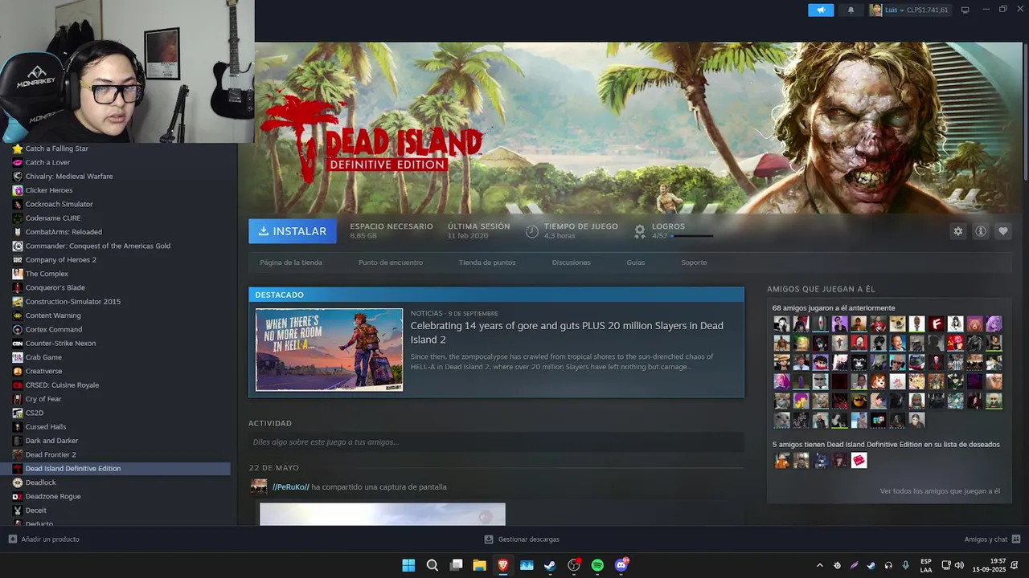
Task: Open the Amigos y chat icon
Action: point(1016,539)
